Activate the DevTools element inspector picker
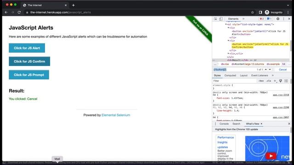This screenshot has width=294, height=165. [215, 19]
